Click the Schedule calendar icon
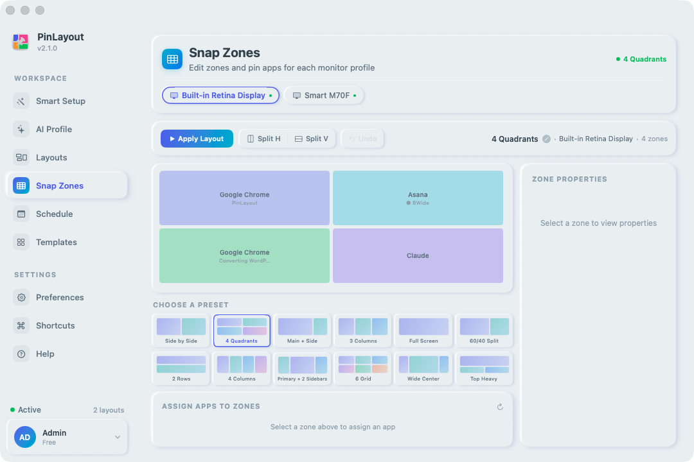Viewport: 694px width, 462px height. coord(21,214)
